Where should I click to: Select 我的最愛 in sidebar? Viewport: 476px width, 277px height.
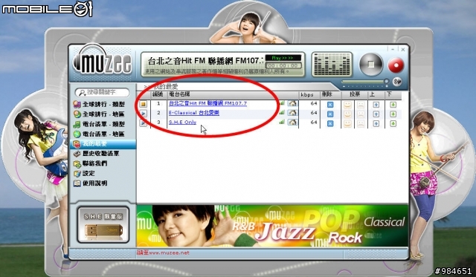103,144
